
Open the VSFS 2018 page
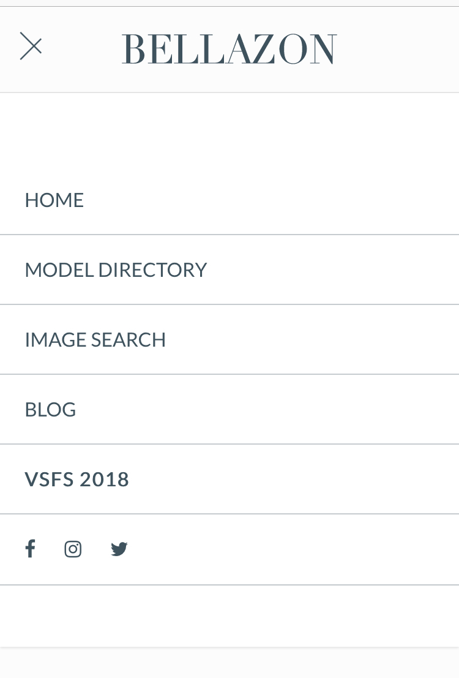pos(77,480)
